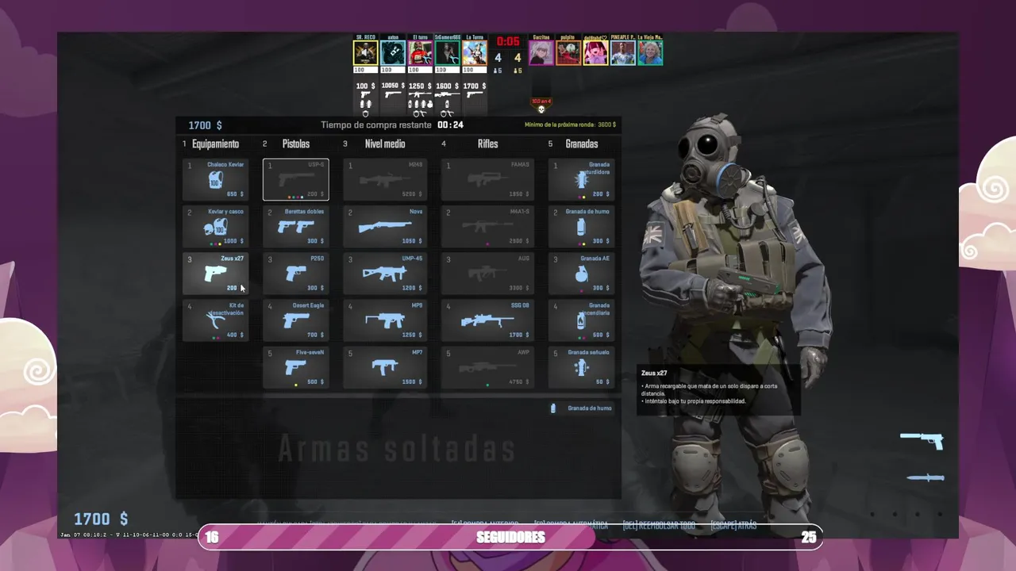This screenshot has height=571, width=1016.
Task: Select SrGamer666 player avatar
Action: coord(447,52)
